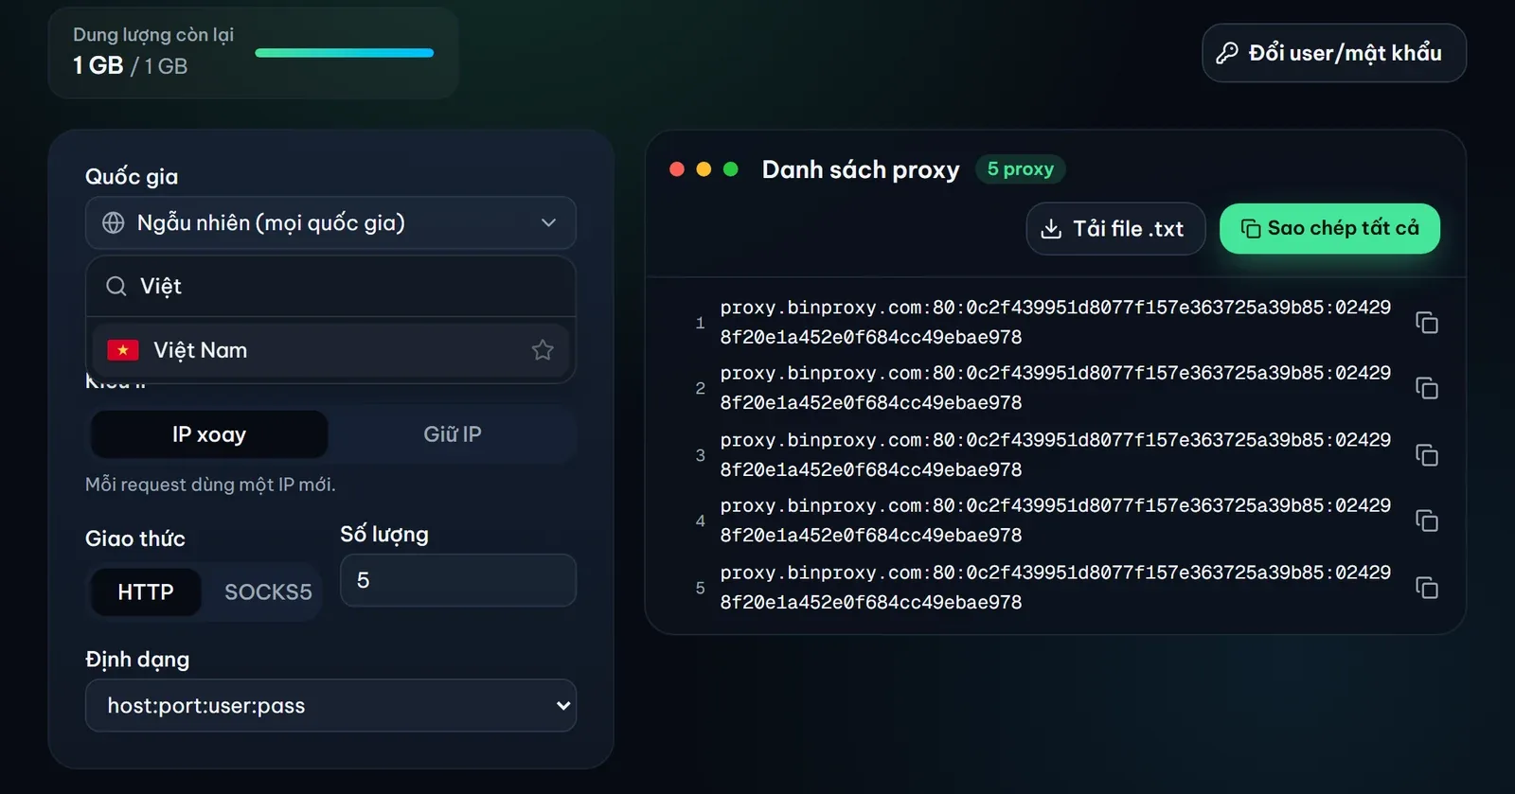Favorite Việt Nam with the star icon
1515x794 pixels.
[x=543, y=350]
